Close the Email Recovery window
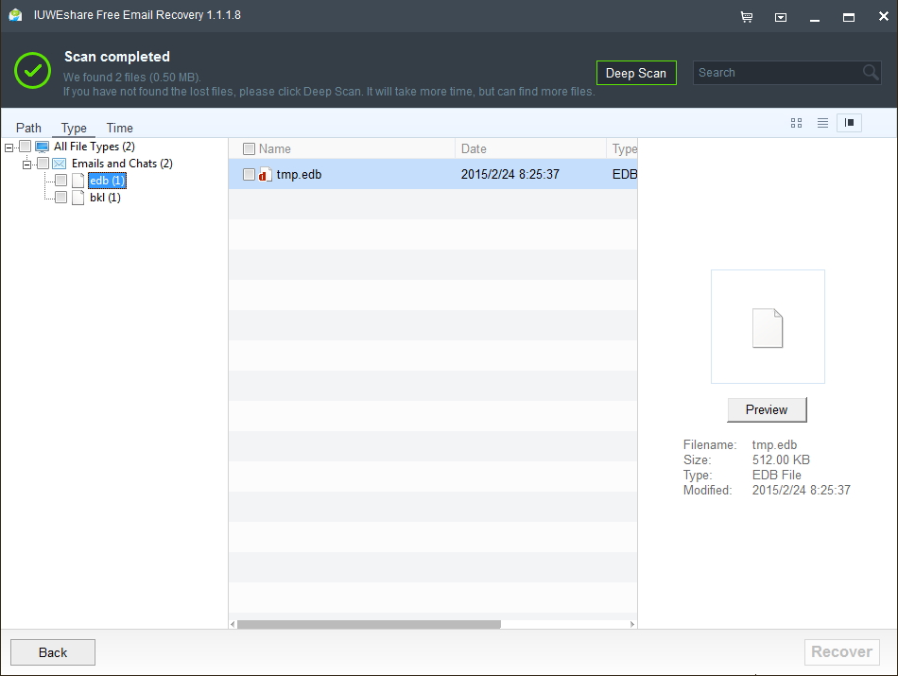 (x=884, y=17)
